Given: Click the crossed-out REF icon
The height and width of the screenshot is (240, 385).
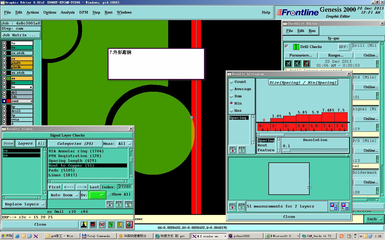Looking at the screenshot, I should (102, 225).
